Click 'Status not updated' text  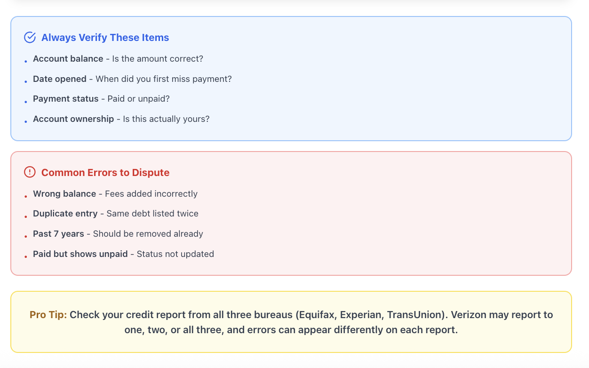175,254
